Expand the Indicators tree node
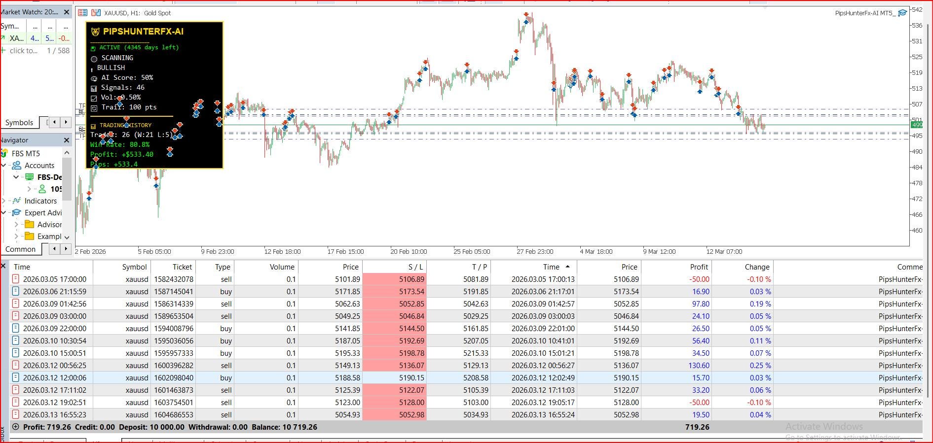The image size is (933, 443). coord(4,201)
